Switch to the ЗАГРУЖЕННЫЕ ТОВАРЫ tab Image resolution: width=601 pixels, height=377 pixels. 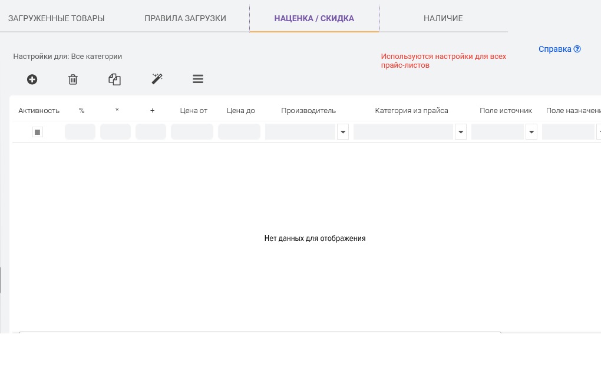(x=57, y=18)
